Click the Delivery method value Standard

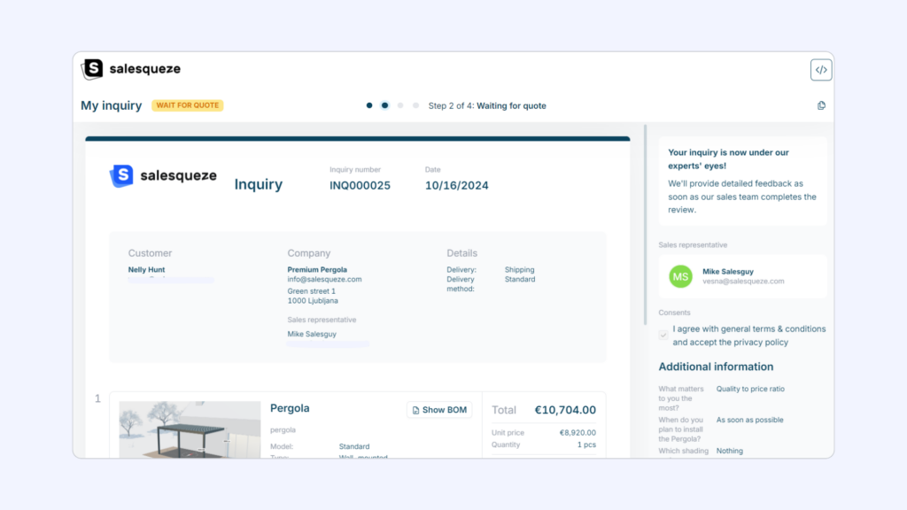click(519, 279)
